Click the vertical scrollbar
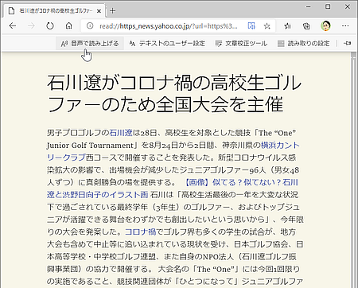 (353, 169)
